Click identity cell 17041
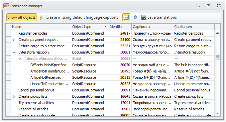This screenshot has height=122, width=226. (120, 103)
